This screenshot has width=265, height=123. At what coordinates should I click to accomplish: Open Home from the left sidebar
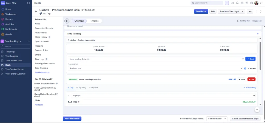pos(8,9)
